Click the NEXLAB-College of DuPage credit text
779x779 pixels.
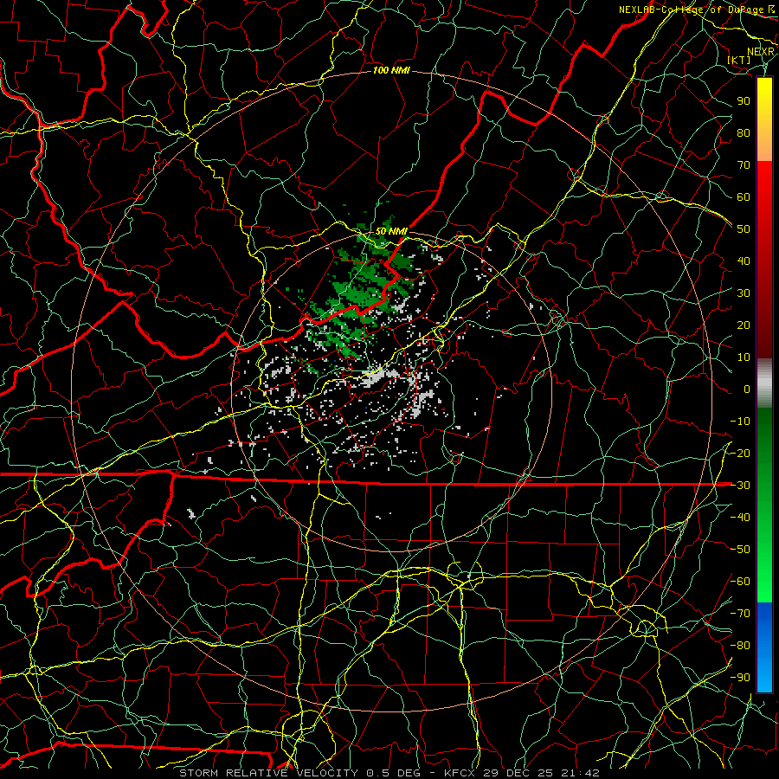pyautogui.click(x=696, y=10)
